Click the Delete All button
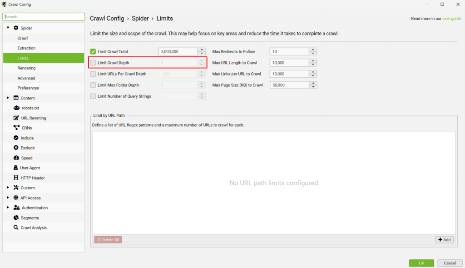 108,239
